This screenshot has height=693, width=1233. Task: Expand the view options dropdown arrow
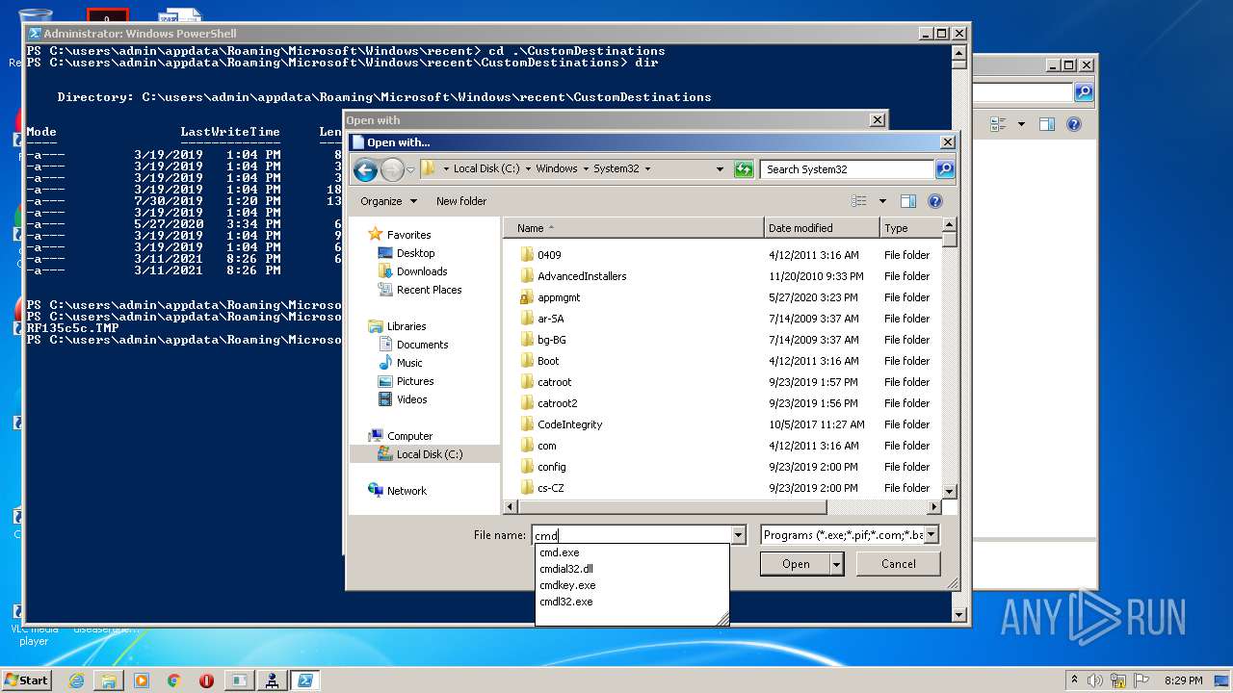[882, 201]
